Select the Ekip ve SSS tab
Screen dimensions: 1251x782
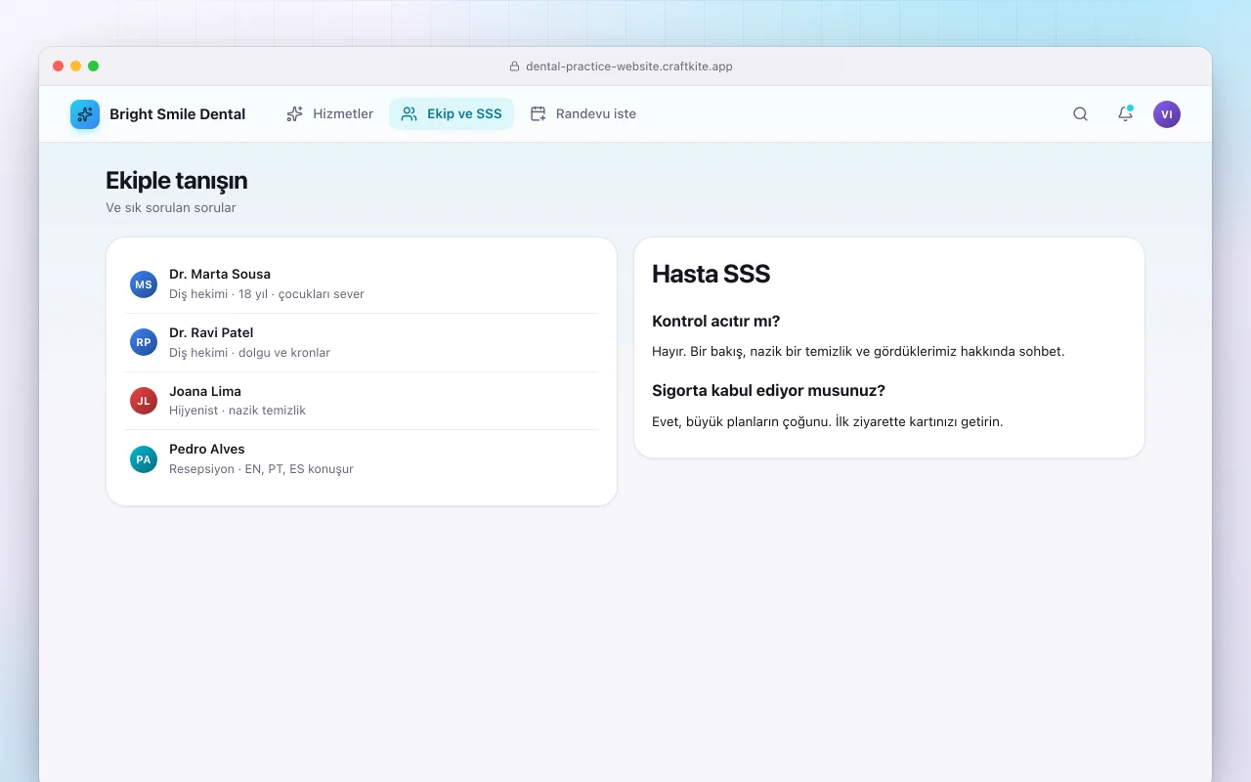pyautogui.click(x=452, y=114)
